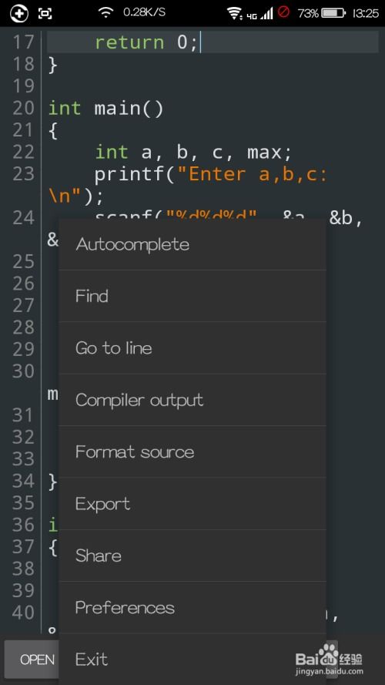Select Format source menu entry
Image resolution: width=385 pixels, height=685 pixels.
[x=192, y=452]
